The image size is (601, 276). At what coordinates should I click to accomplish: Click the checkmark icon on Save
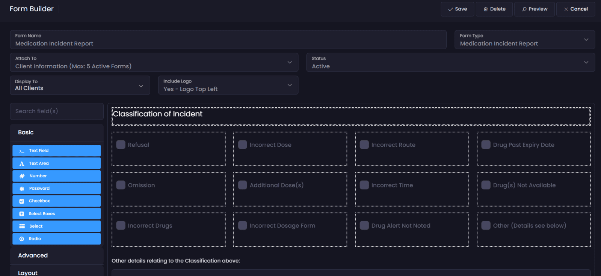[x=450, y=9]
